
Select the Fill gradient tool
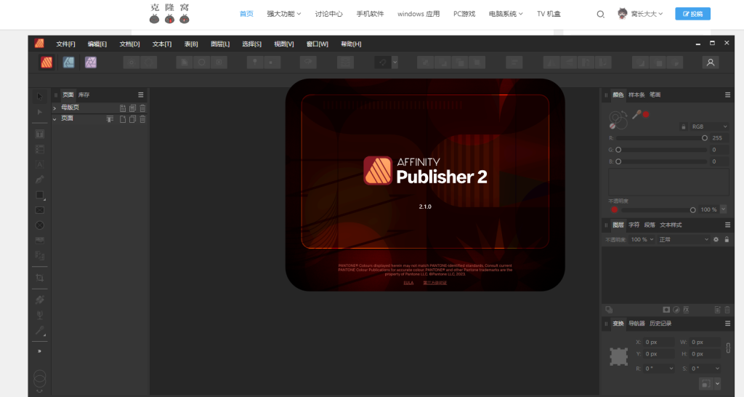point(40,300)
